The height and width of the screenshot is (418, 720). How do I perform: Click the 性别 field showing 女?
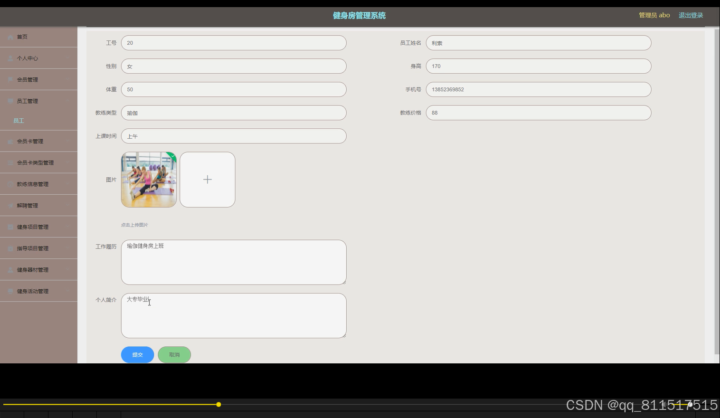click(234, 66)
